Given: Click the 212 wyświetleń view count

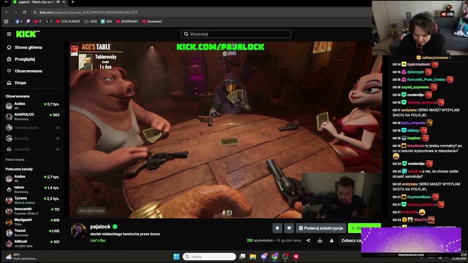Looking at the screenshot, I should pos(260,240).
